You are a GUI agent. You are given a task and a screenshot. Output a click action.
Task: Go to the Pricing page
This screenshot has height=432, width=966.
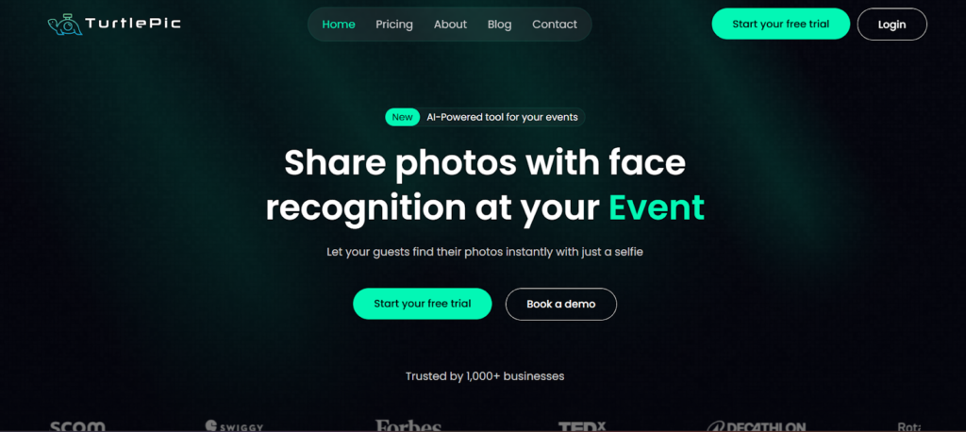(x=394, y=25)
